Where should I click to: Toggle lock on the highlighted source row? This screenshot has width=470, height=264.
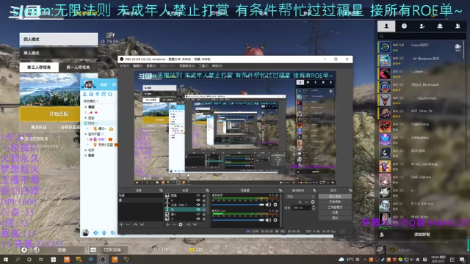click(x=204, y=210)
